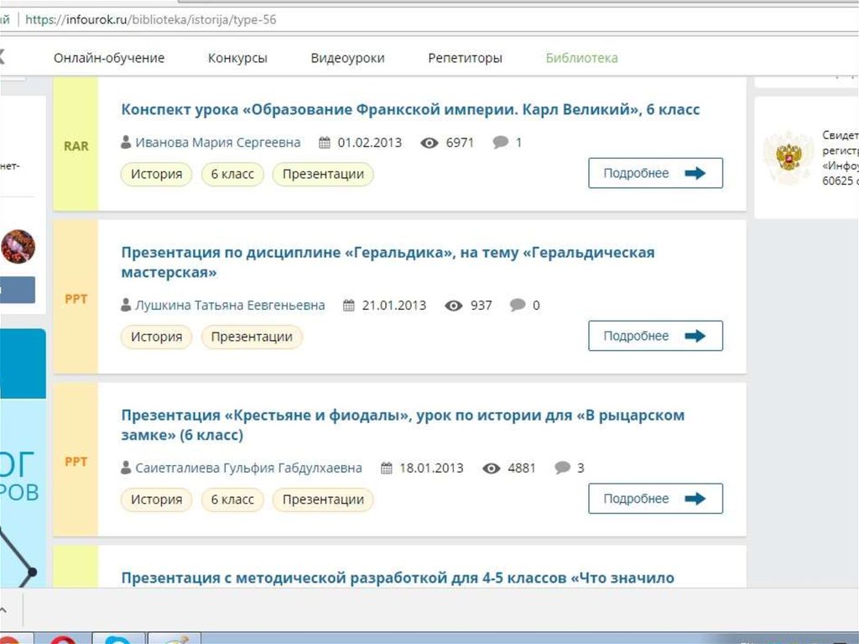859x644 pixels.
Task: Open the Библиотека menu item
Action: click(582, 58)
